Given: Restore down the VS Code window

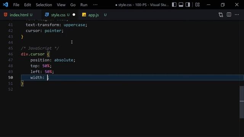Looking at the screenshot, I should point(223,5).
